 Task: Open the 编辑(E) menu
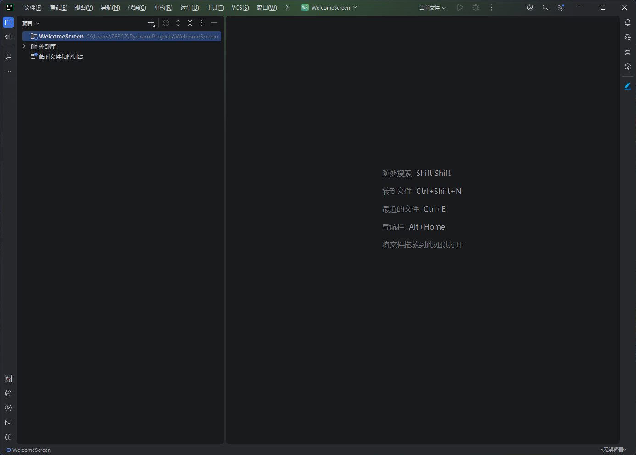click(x=58, y=8)
